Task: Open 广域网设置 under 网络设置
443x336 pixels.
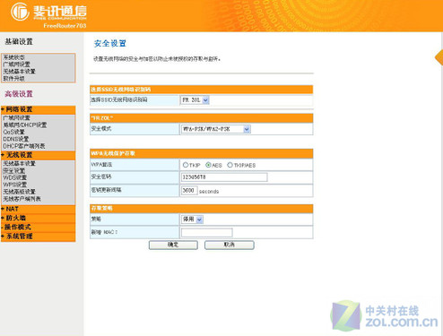Action: click(16, 117)
